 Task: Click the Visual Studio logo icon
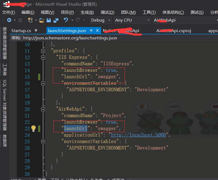point(6,4)
